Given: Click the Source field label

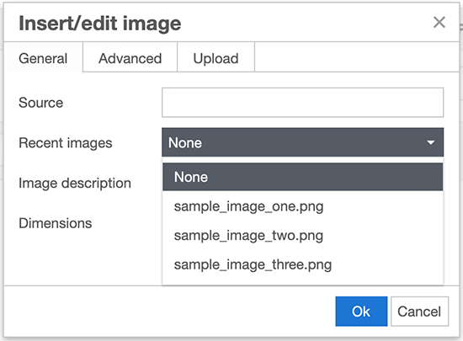Looking at the screenshot, I should (40, 103).
